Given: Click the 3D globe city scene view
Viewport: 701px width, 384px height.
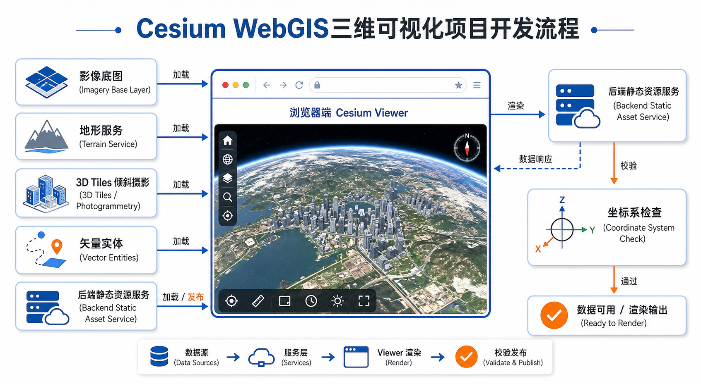Looking at the screenshot, I should [351, 219].
